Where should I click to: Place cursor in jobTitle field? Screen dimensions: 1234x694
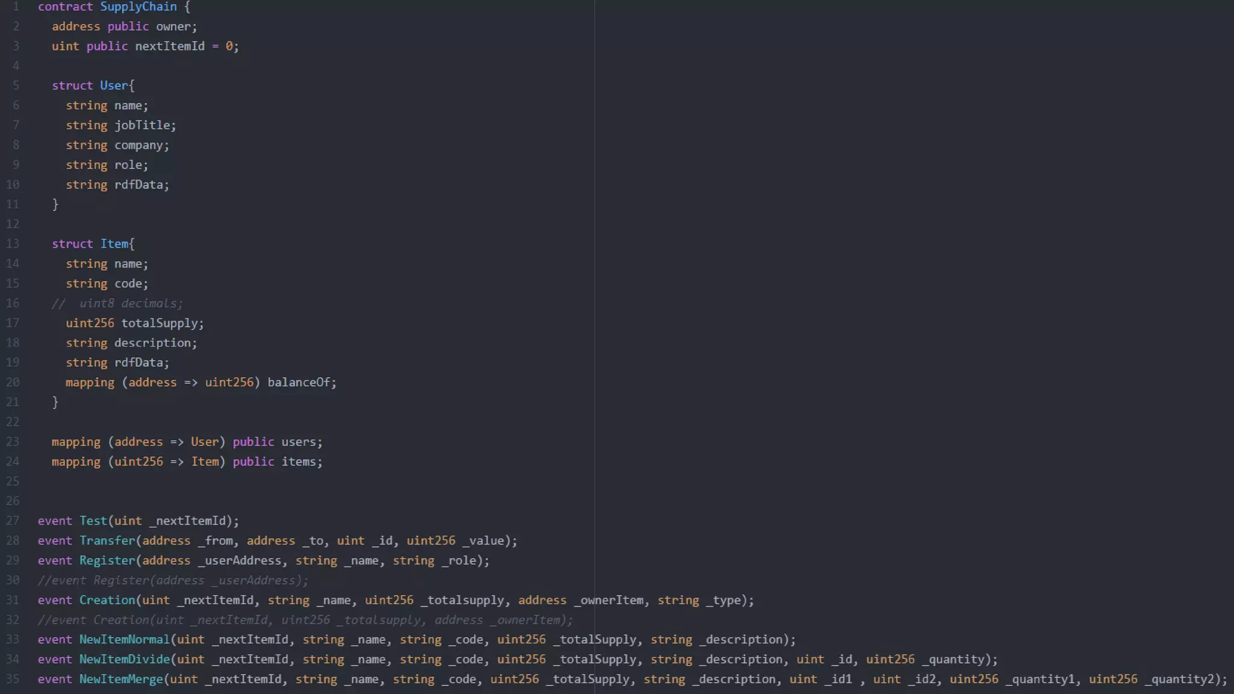pos(142,125)
